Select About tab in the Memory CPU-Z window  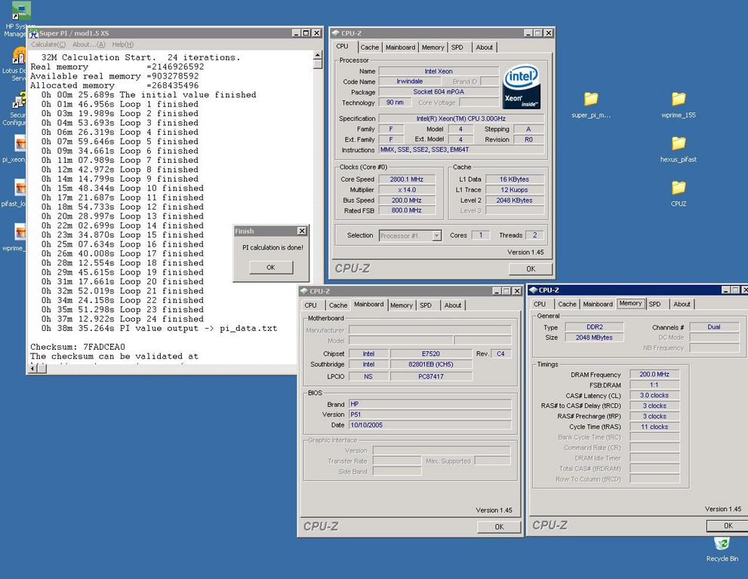click(682, 304)
